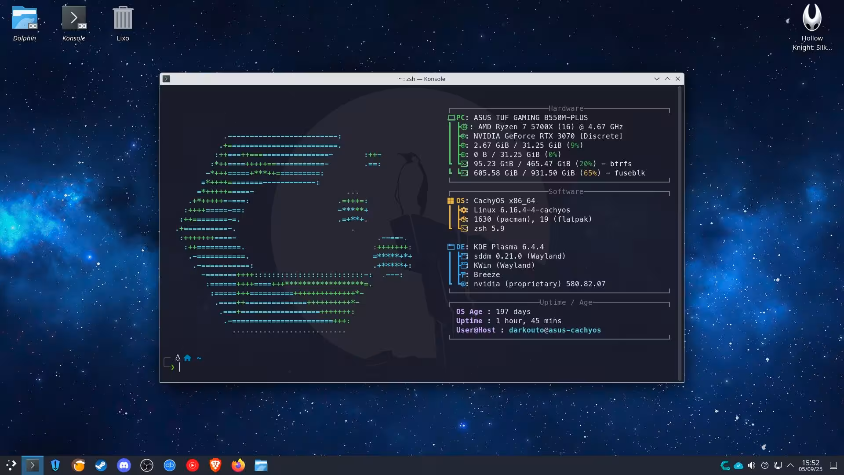Image resolution: width=844 pixels, height=475 pixels.
Task: Click 'Uptime : 1 hour, 45 mins' line
Action: (509, 321)
